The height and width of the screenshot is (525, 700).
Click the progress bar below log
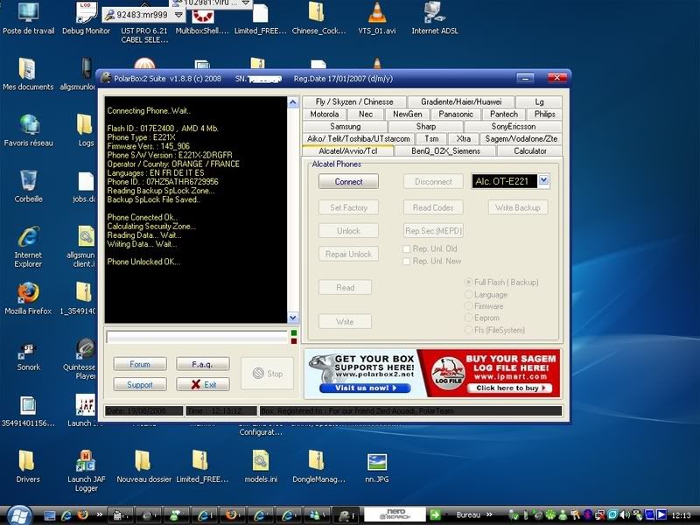point(197,337)
